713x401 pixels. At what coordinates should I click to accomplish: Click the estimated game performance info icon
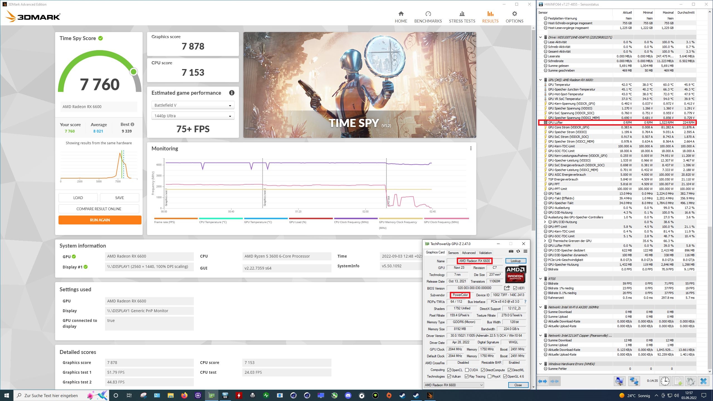(231, 93)
